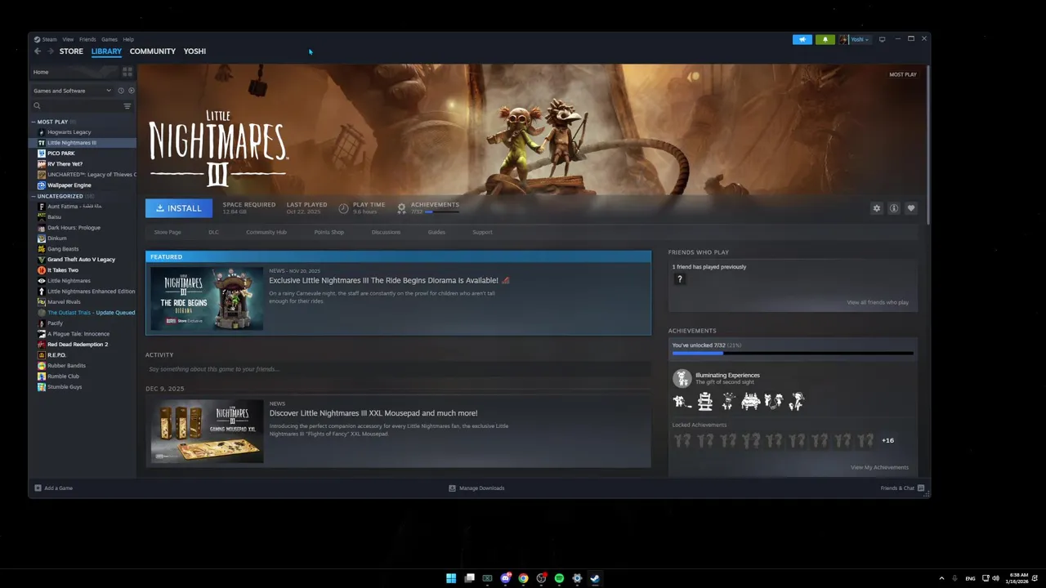Open the Store Page link
This screenshot has width=1046, height=588.
(x=168, y=232)
